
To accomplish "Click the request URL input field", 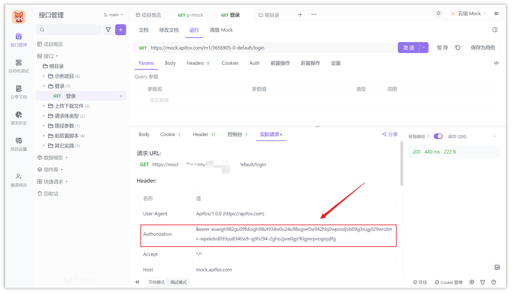I will tap(264, 48).
